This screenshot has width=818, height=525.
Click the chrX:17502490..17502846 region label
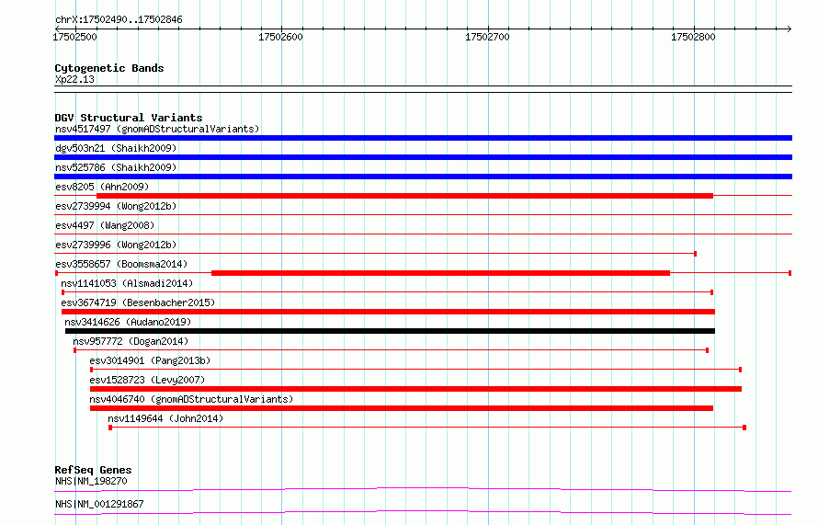click(x=119, y=20)
